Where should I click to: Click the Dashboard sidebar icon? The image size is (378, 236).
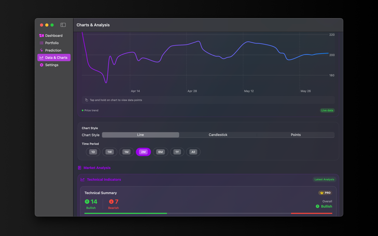pos(42,35)
